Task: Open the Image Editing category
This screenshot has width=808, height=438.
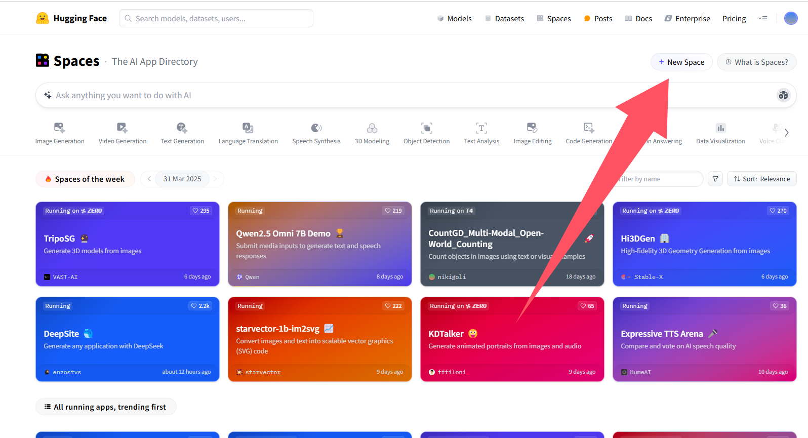Action: (x=533, y=133)
